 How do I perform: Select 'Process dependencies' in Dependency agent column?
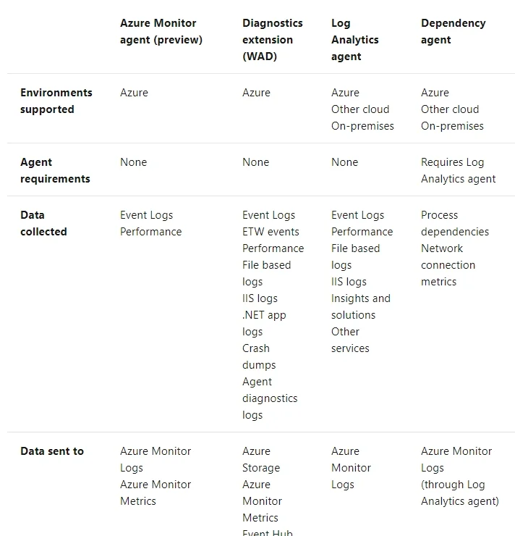455,223
